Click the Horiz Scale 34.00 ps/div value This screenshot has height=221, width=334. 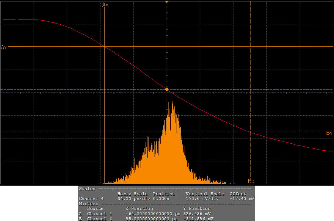(x=131, y=199)
